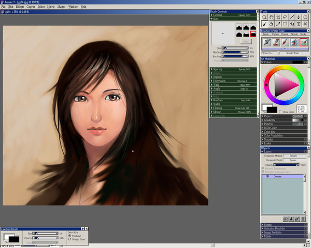This screenshot has height=248, width=311.
Task: Collapse the Size section in Brush Controls
Action: [211, 19]
